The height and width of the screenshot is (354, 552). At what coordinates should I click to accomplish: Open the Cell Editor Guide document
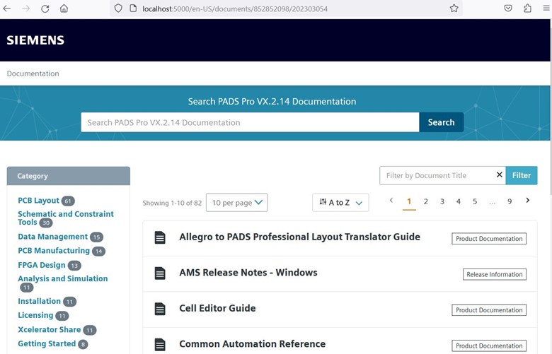[x=217, y=308]
